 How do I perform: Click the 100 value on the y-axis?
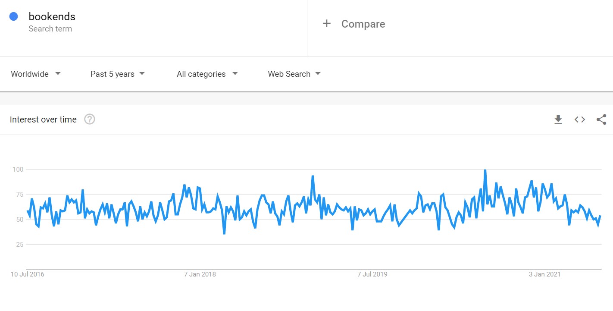click(x=17, y=169)
